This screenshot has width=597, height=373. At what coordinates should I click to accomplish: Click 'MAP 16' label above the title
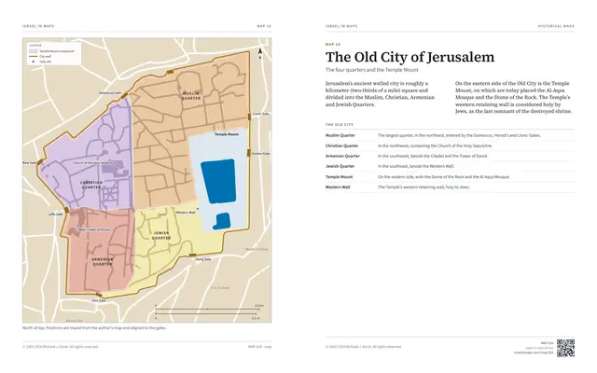click(333, 45)
